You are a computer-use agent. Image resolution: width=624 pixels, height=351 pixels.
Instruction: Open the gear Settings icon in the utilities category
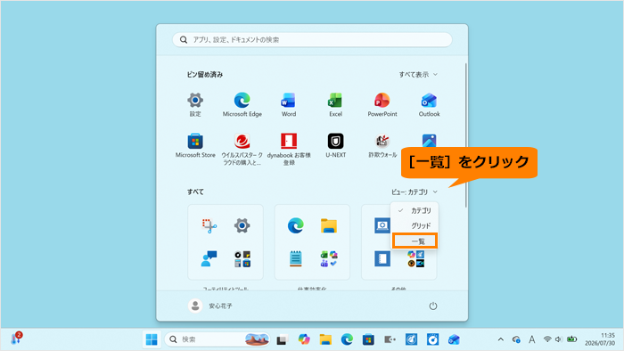point(242,225)
